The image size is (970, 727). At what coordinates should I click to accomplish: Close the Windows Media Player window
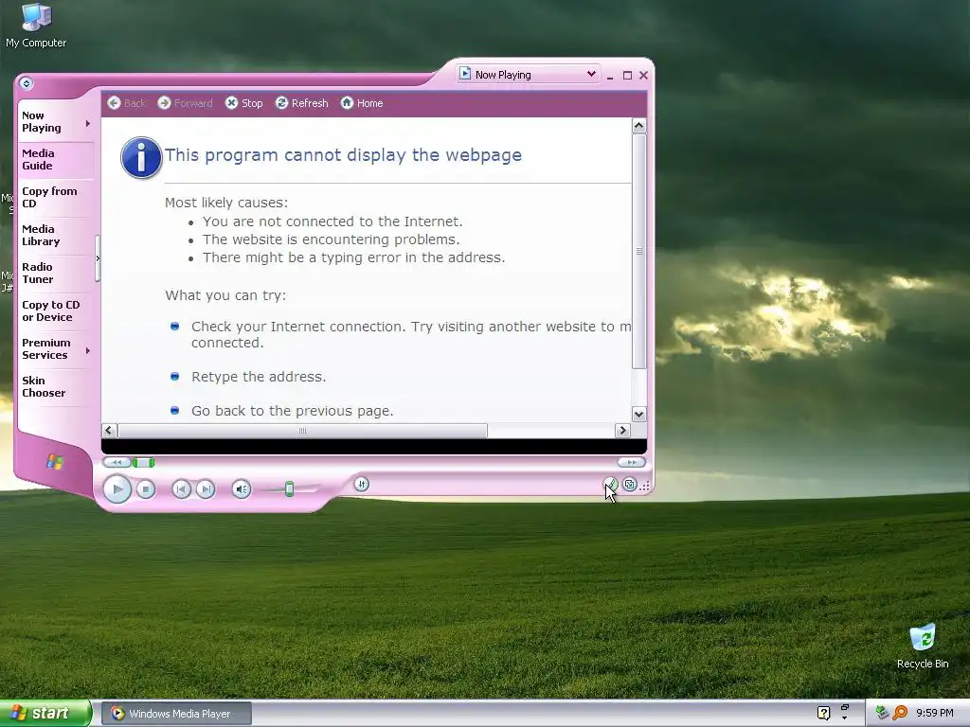(643, 76)
